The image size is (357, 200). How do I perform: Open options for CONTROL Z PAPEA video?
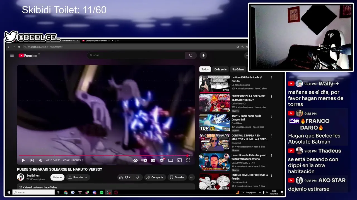271,136
